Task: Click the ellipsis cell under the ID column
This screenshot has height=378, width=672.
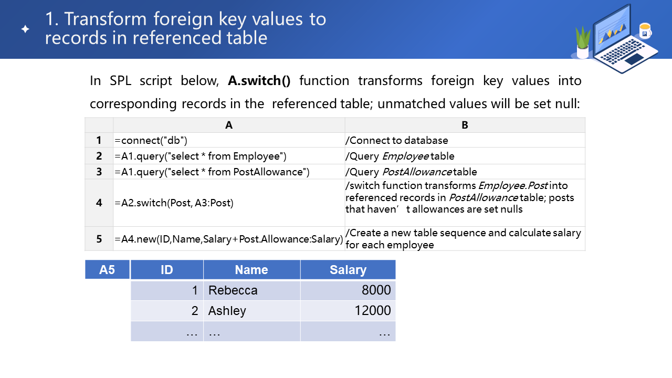Action: coord(167,331)
